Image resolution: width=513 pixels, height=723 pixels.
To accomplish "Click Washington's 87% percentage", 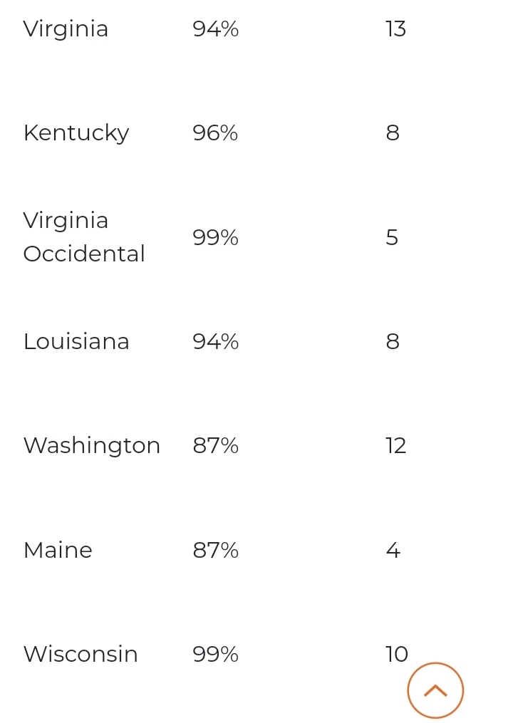I will coord(215,446).
